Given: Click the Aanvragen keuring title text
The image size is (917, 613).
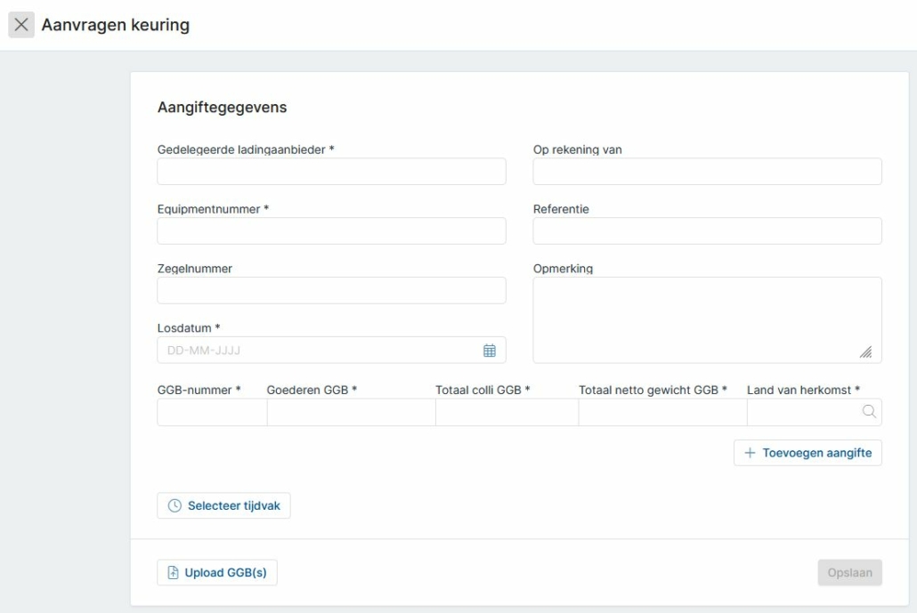Looking at the screenshot, I should pyautogui.click(x=115, y=25).
